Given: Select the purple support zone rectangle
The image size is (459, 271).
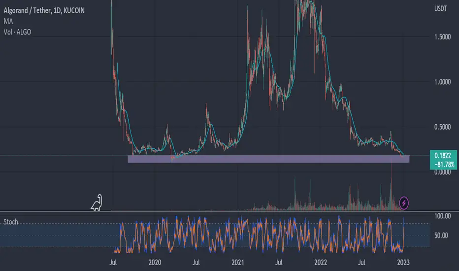Looking at the screenshot, I should click(x=268, y=159).
